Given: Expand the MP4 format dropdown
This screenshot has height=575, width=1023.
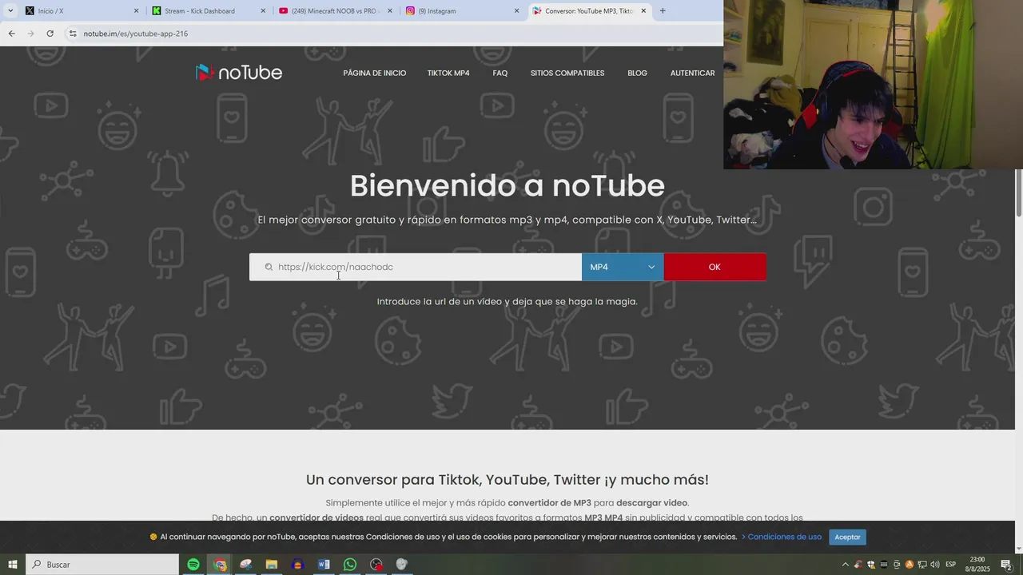Looking at the screenshot, I should pos(623,267).
